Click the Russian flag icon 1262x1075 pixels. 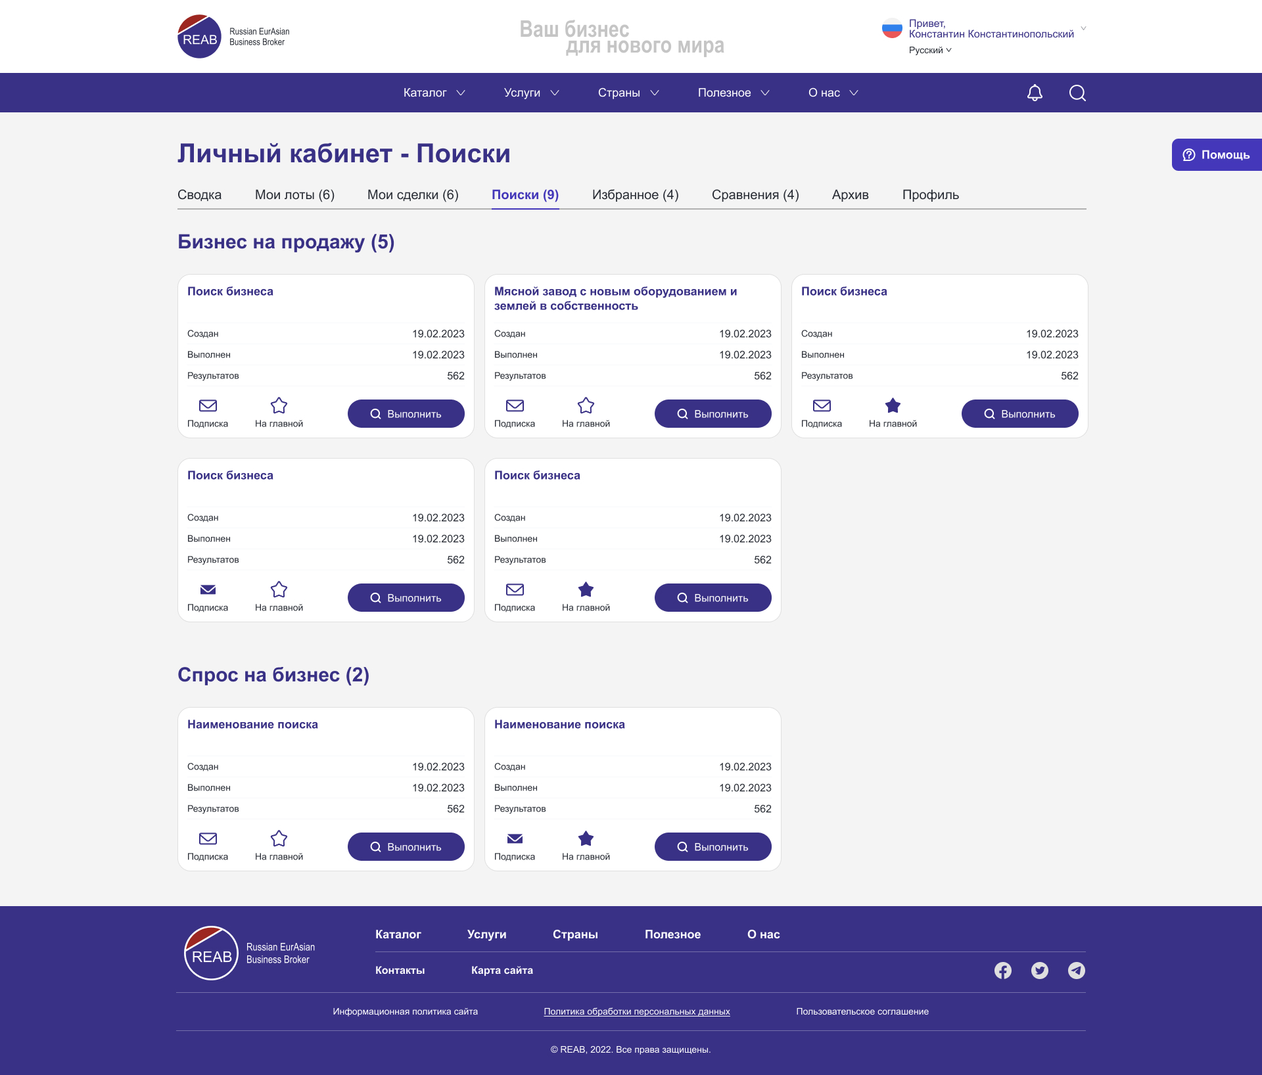pyautogui.click(x=892, y=28)
